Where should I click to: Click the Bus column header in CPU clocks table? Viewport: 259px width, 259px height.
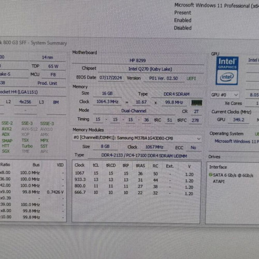pos(36,165)
